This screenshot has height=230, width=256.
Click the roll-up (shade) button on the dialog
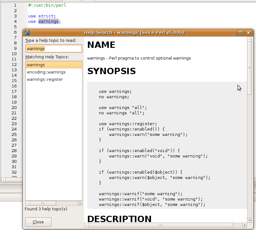240,32
